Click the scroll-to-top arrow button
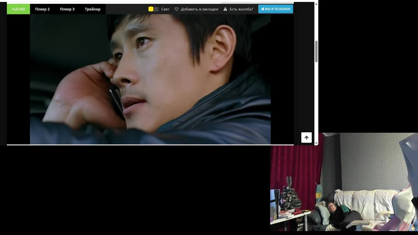 pyautogui.click(x=306, y=137)
